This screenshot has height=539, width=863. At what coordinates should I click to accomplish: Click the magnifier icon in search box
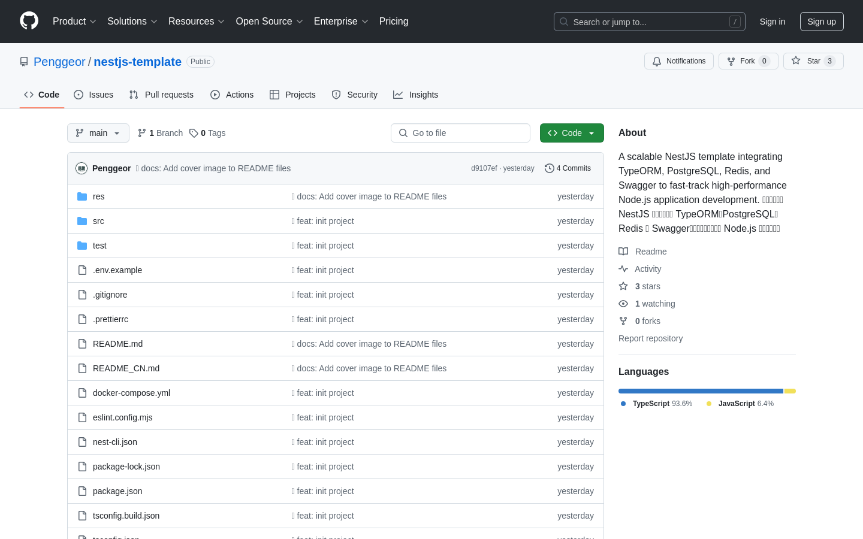click(x=564, y=22)
